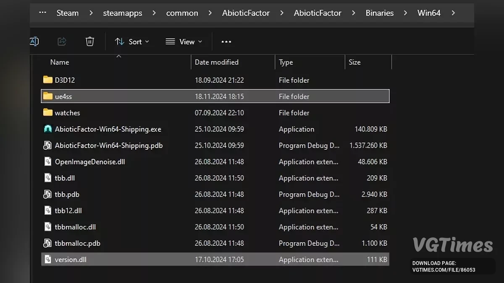Select the D3D12 folder icon
The height and width of the screenshot is (283, 504).
pyautogui.click(x=48, y=80)
